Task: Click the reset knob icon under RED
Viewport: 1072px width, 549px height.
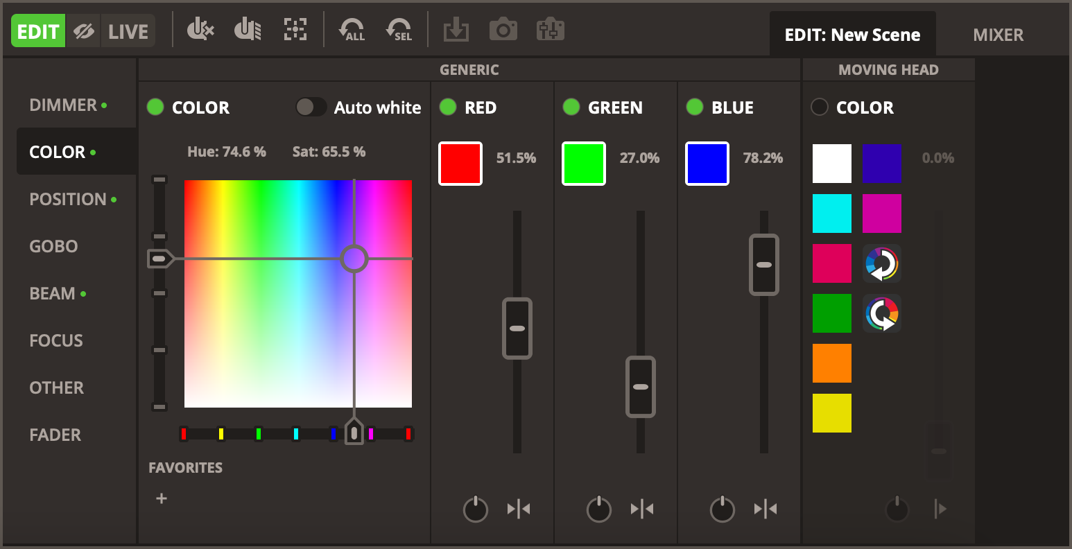Action: click(476, 509)
